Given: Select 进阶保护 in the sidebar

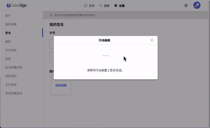Looking at the screenshot, I should pyautogui.click(x=11, y=76).
